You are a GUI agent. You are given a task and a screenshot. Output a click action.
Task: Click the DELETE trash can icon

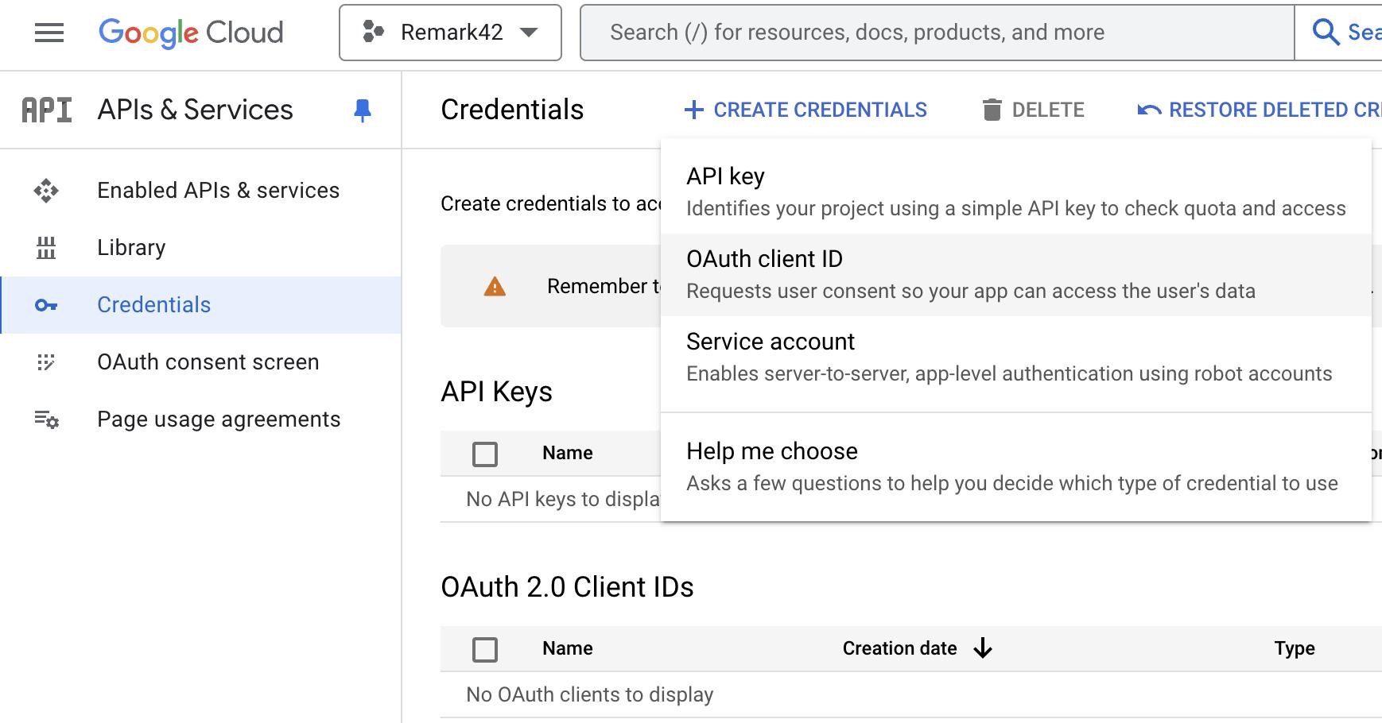pyautogui.click(x=992, y=109)
